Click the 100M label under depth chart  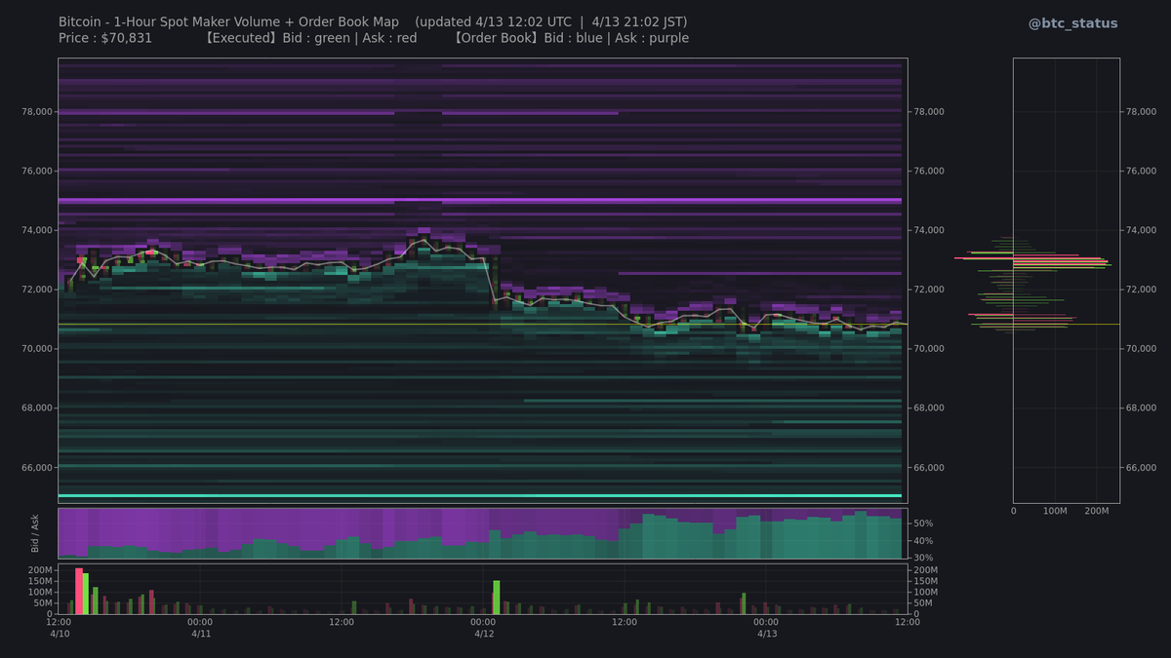tap(1055, 510)
